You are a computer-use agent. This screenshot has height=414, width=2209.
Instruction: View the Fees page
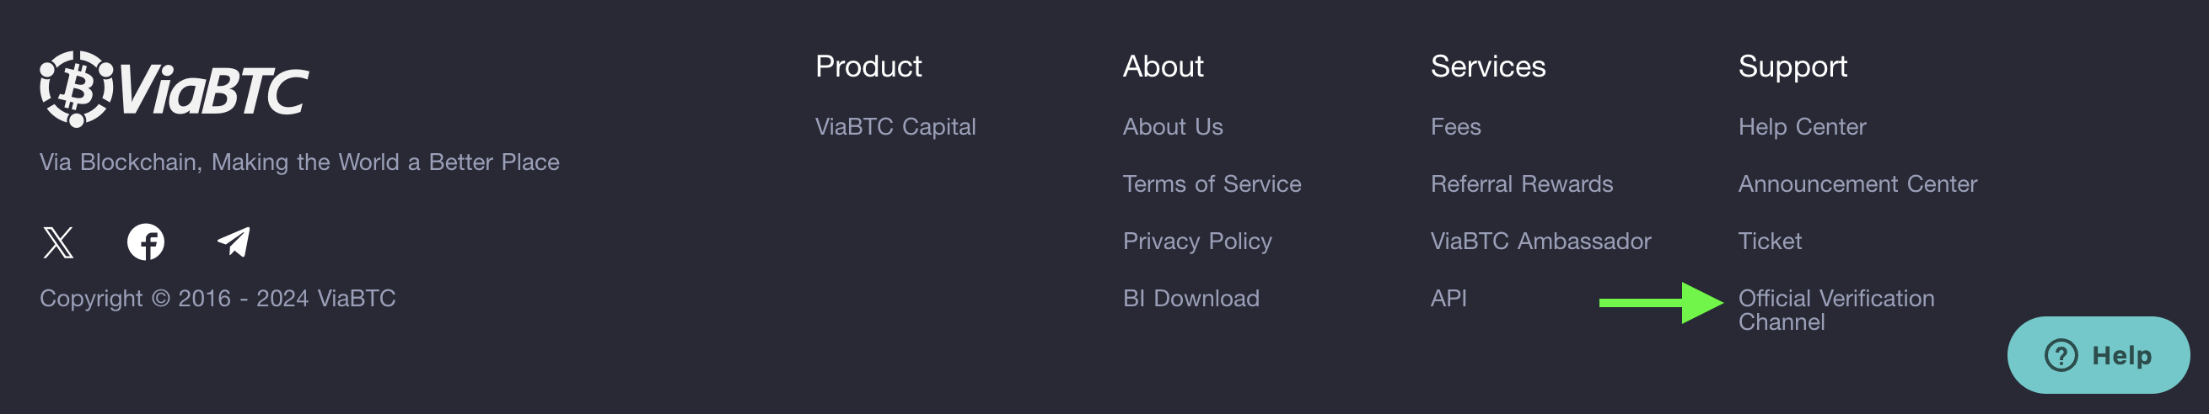click(x=1455, y=126)
